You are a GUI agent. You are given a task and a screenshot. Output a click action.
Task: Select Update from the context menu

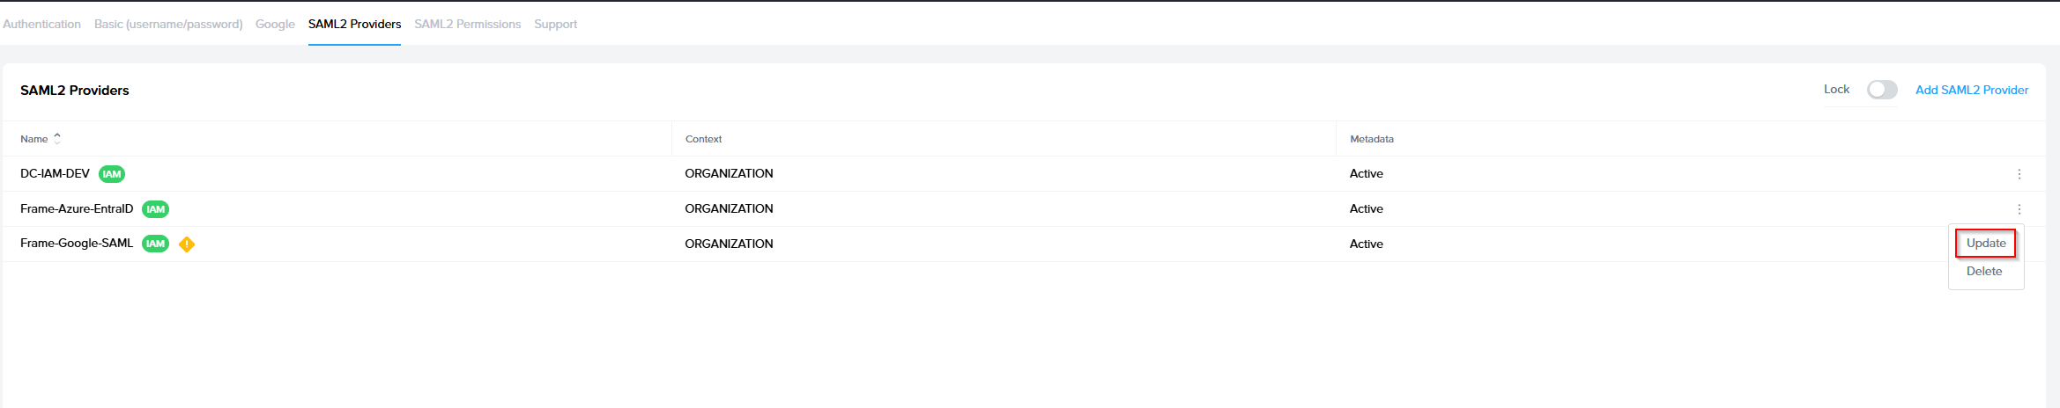[1985, 244]
